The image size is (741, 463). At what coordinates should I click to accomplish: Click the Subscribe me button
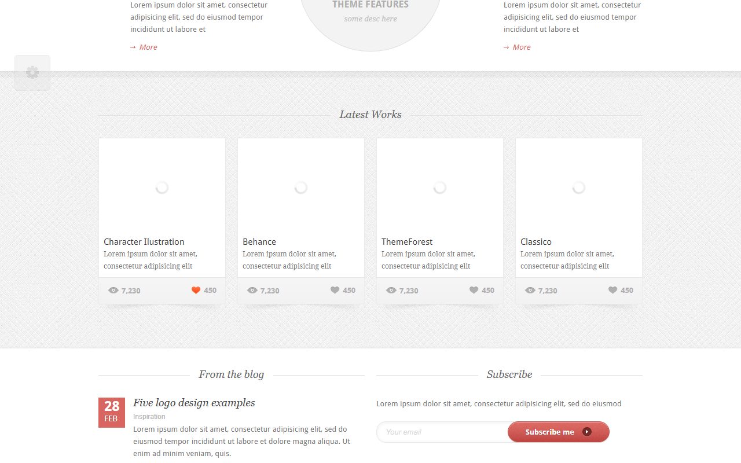pyautogui.click(x=559, y=432)
